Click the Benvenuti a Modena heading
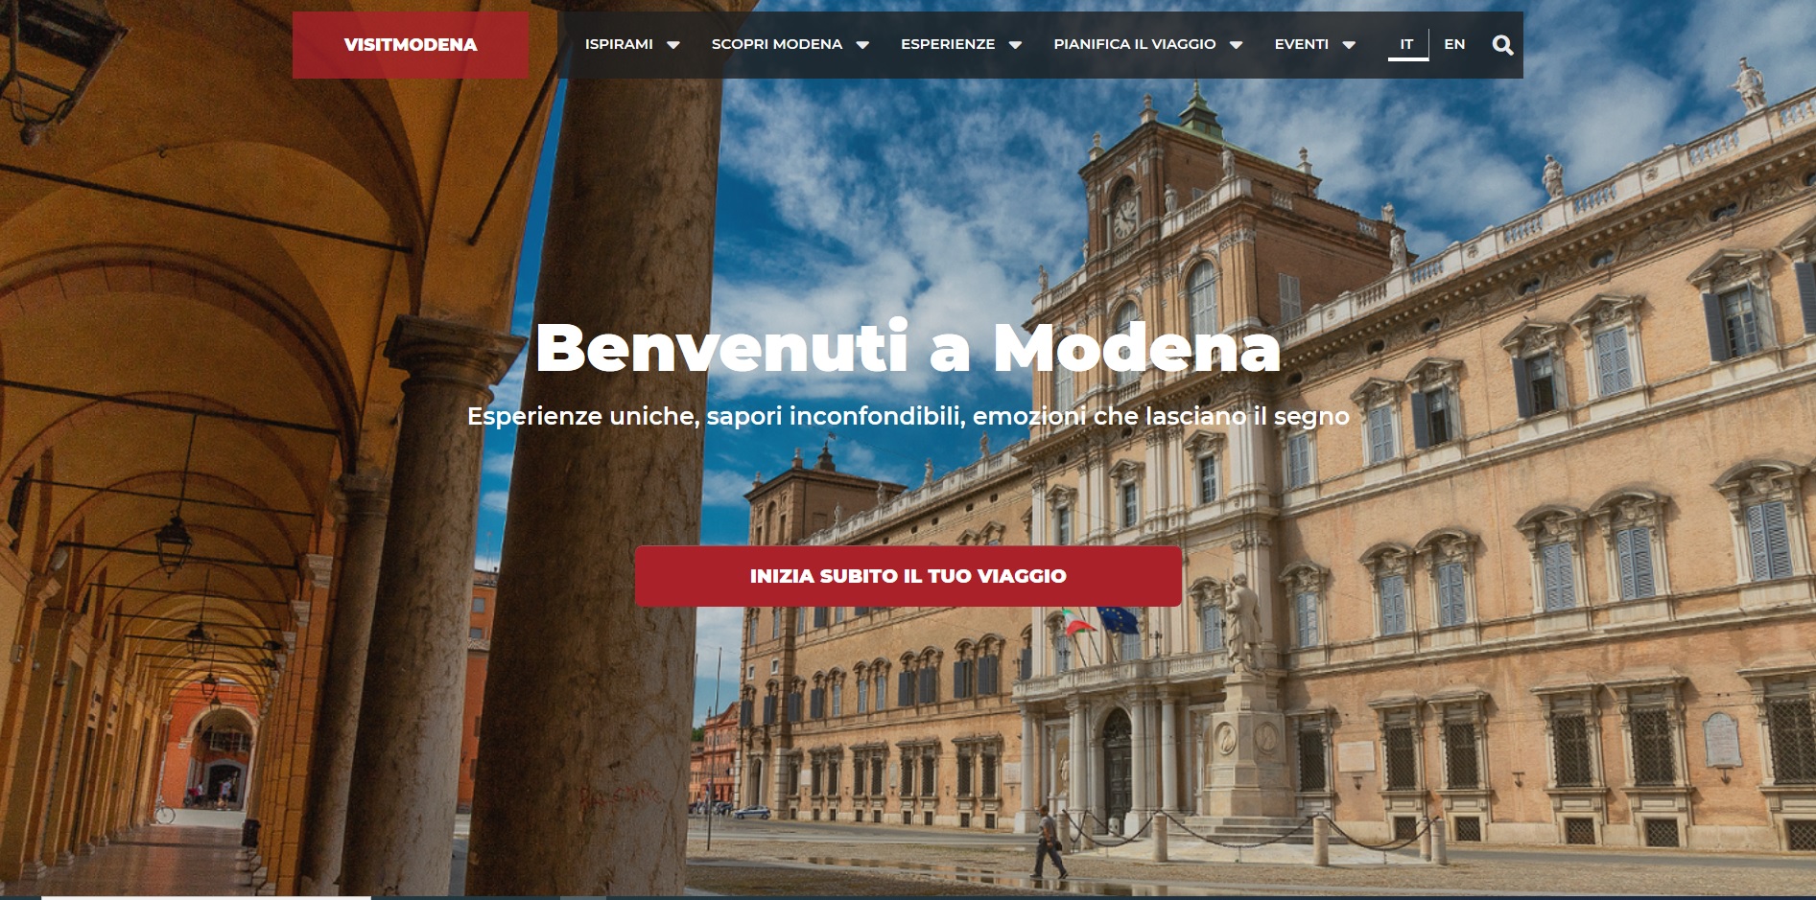The width and height of the screenshot is (1816, 900). point(908,348)
